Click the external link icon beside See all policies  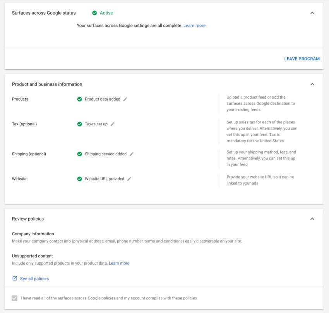coord(15,279)
